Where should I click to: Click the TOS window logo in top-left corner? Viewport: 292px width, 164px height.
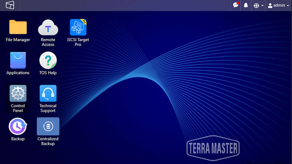[10, 5]
